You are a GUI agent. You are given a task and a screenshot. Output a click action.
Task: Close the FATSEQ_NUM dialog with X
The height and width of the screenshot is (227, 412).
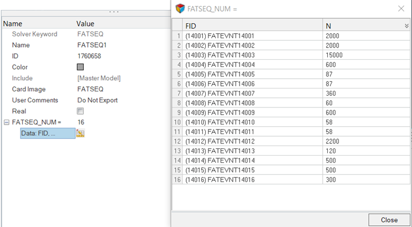click(x=401, y=8)
